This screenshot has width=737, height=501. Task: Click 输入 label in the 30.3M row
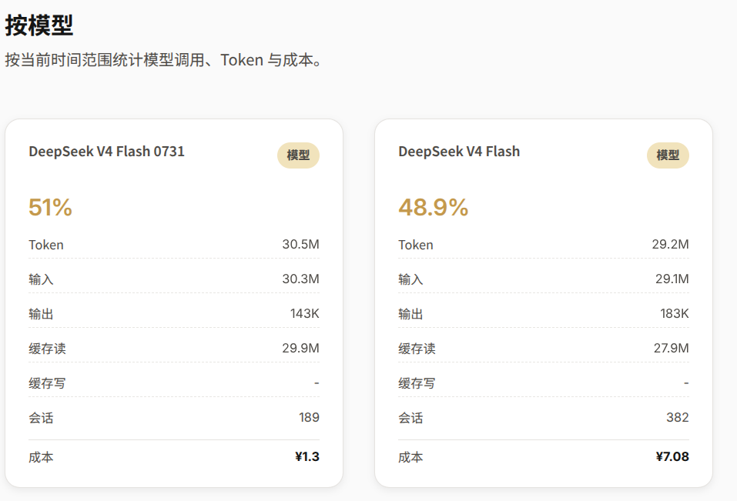point(41,279)
